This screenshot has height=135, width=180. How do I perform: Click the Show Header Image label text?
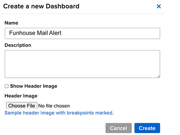[x=33, y=86]
